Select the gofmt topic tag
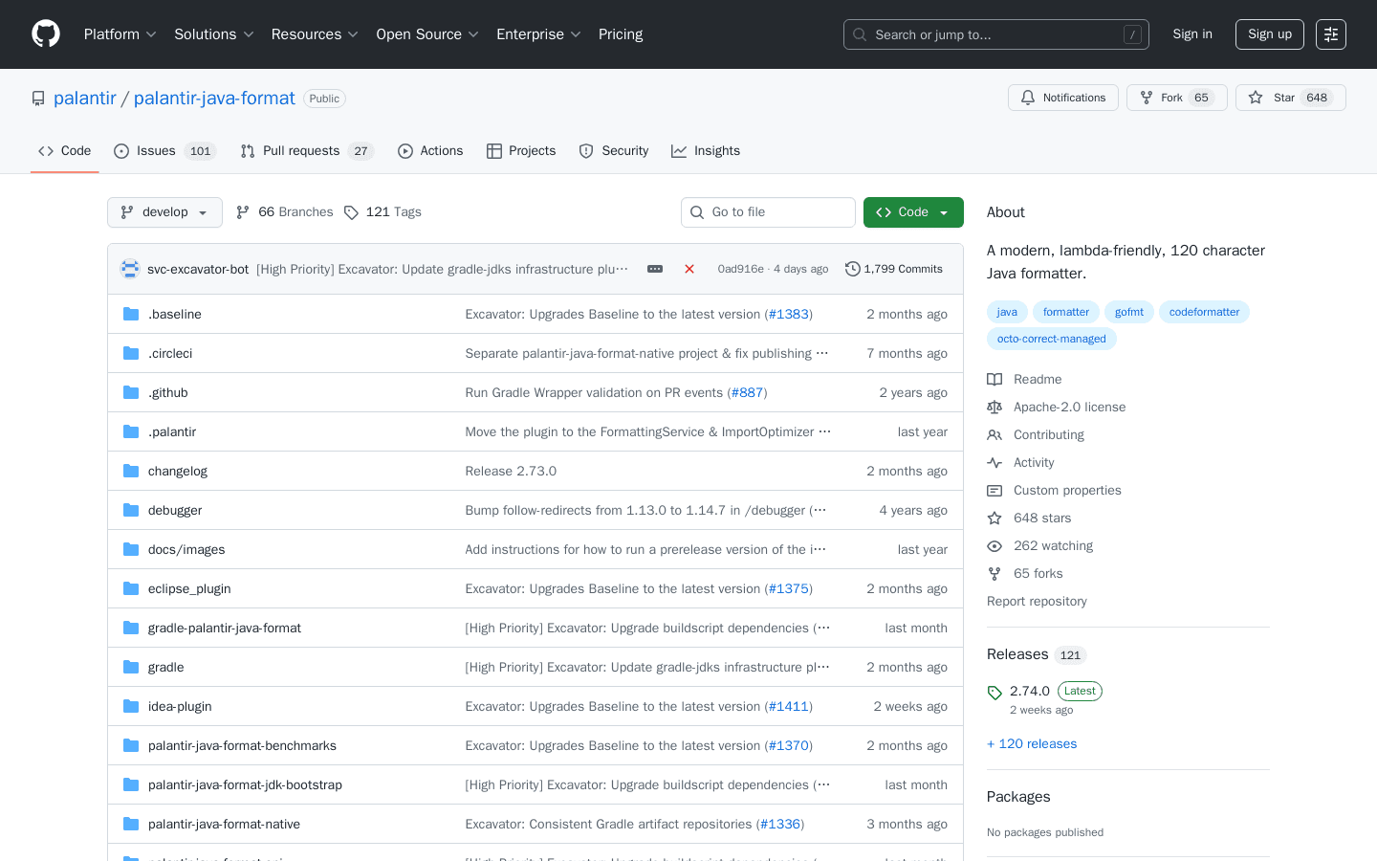 (1129, 312)
